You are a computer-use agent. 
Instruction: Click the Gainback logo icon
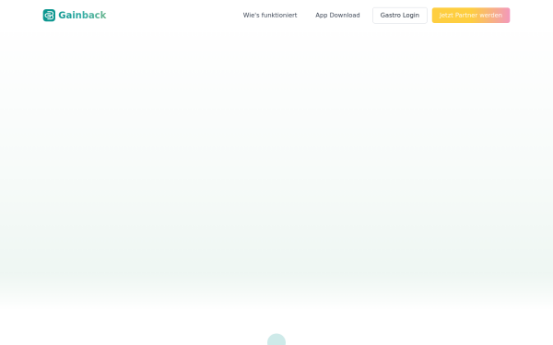coord(49,15)
